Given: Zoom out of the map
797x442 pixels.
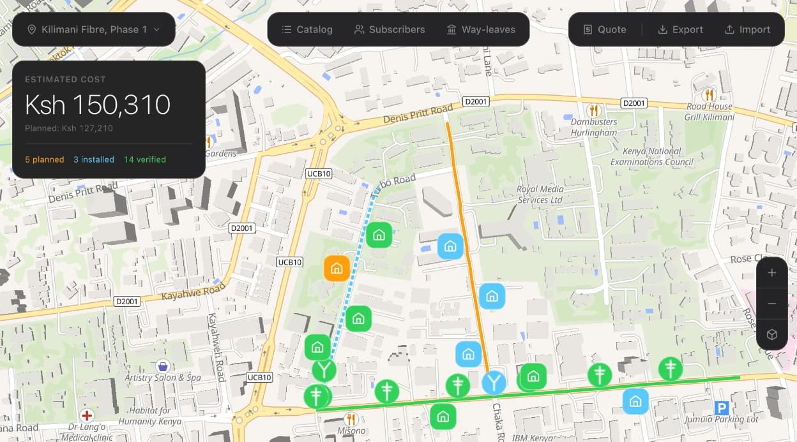Looking at the screenshot, I should click(x=772, y=304).
